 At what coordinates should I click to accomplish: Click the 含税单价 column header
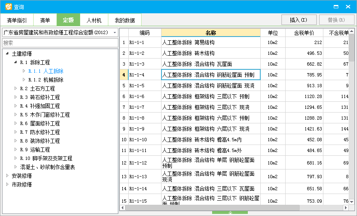(304, 33)
